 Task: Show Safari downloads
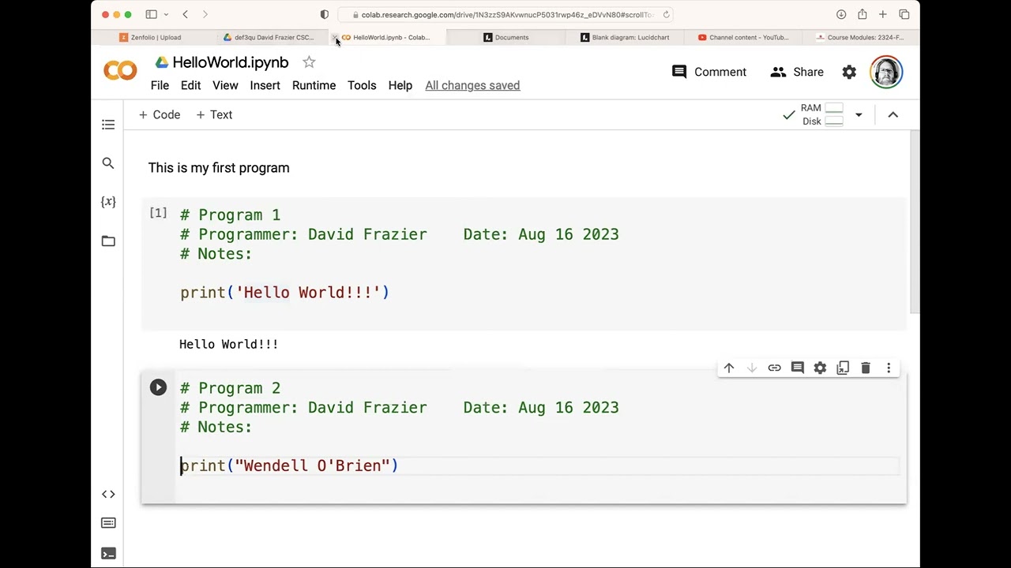[x=841, y=14]
